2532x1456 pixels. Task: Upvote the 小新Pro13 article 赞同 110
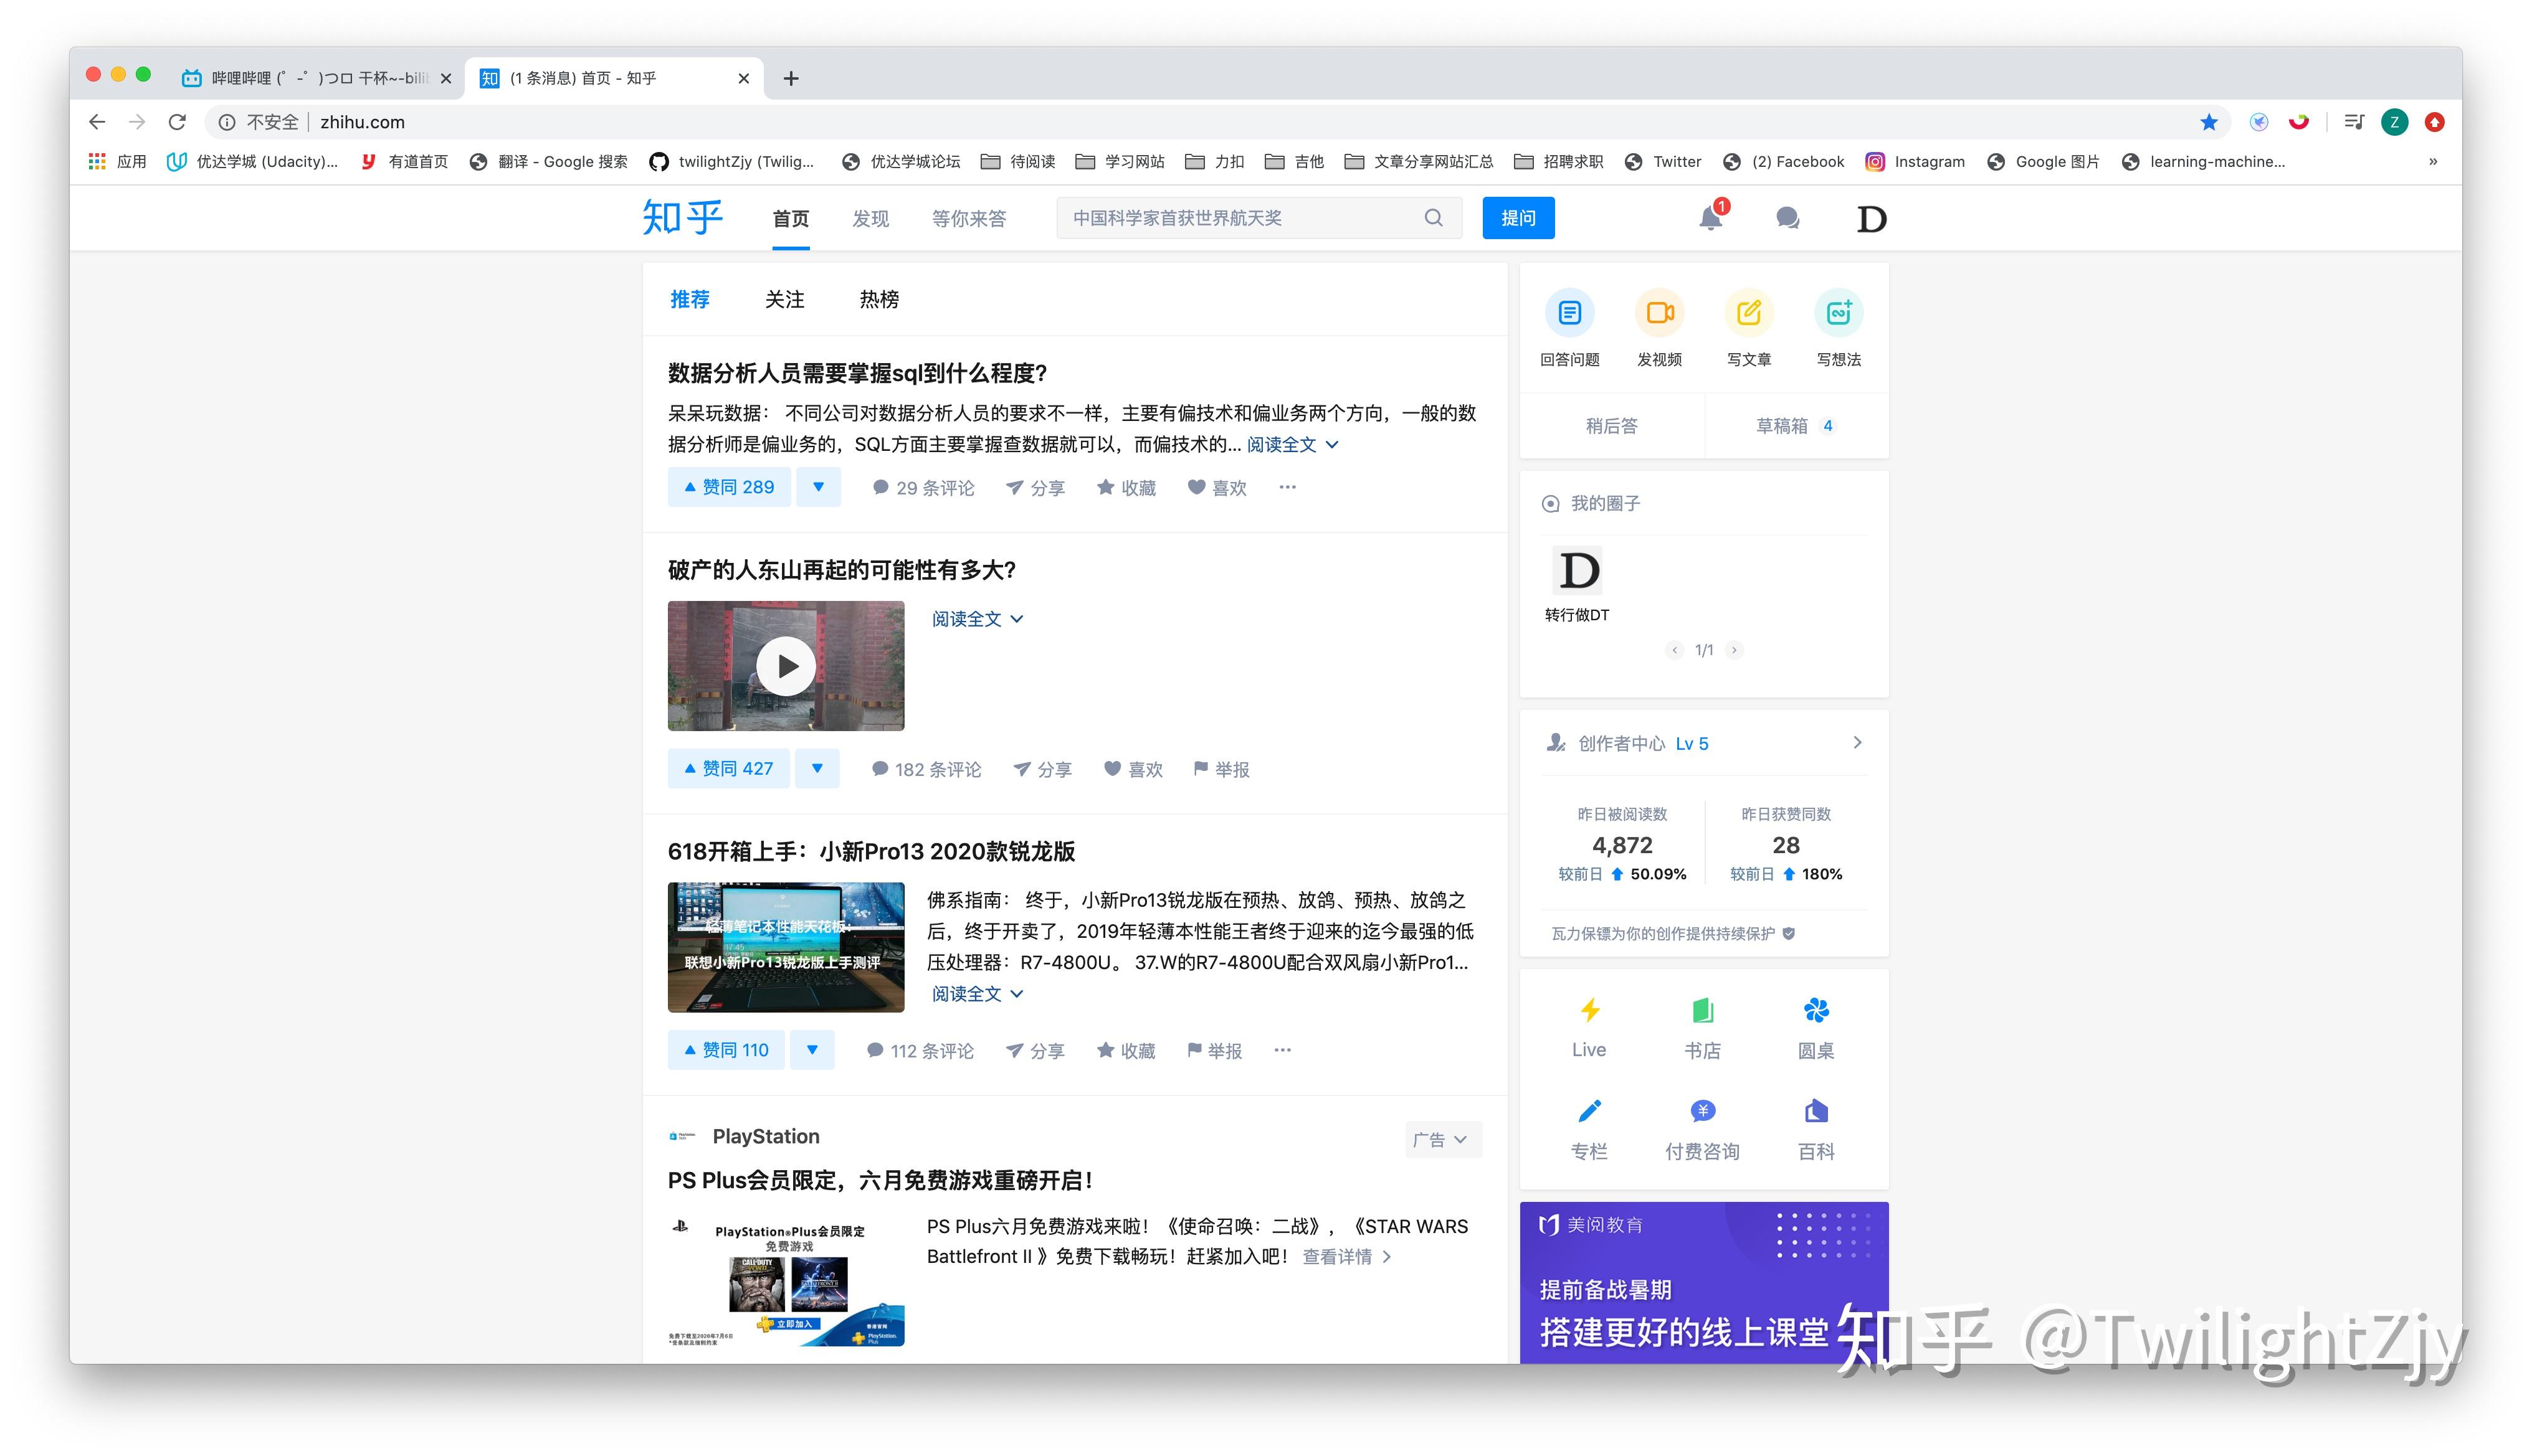[726, 1050]
